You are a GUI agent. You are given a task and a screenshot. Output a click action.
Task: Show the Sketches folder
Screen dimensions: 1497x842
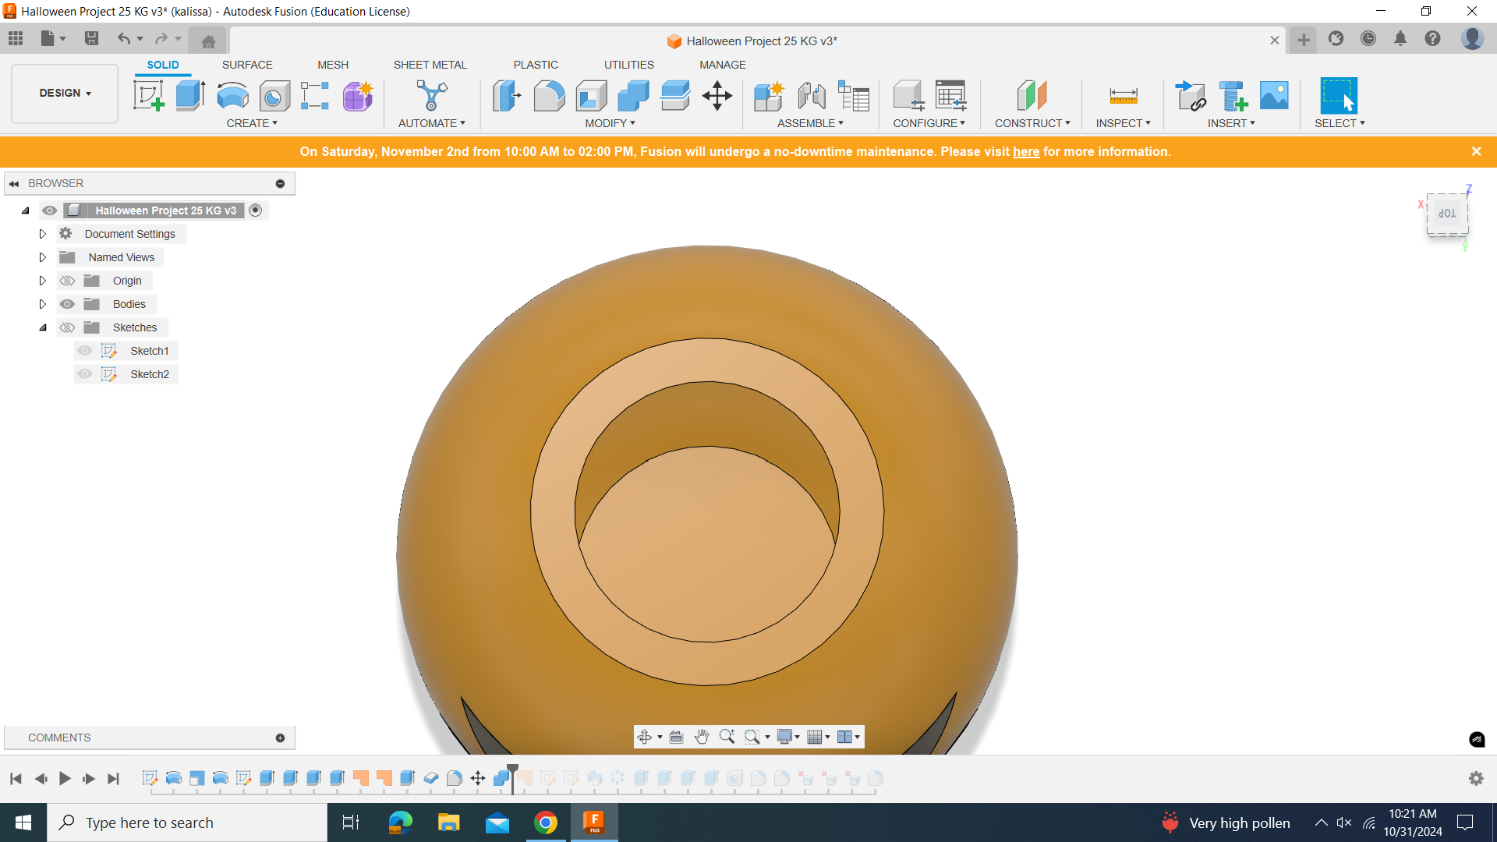coord(68,327)
